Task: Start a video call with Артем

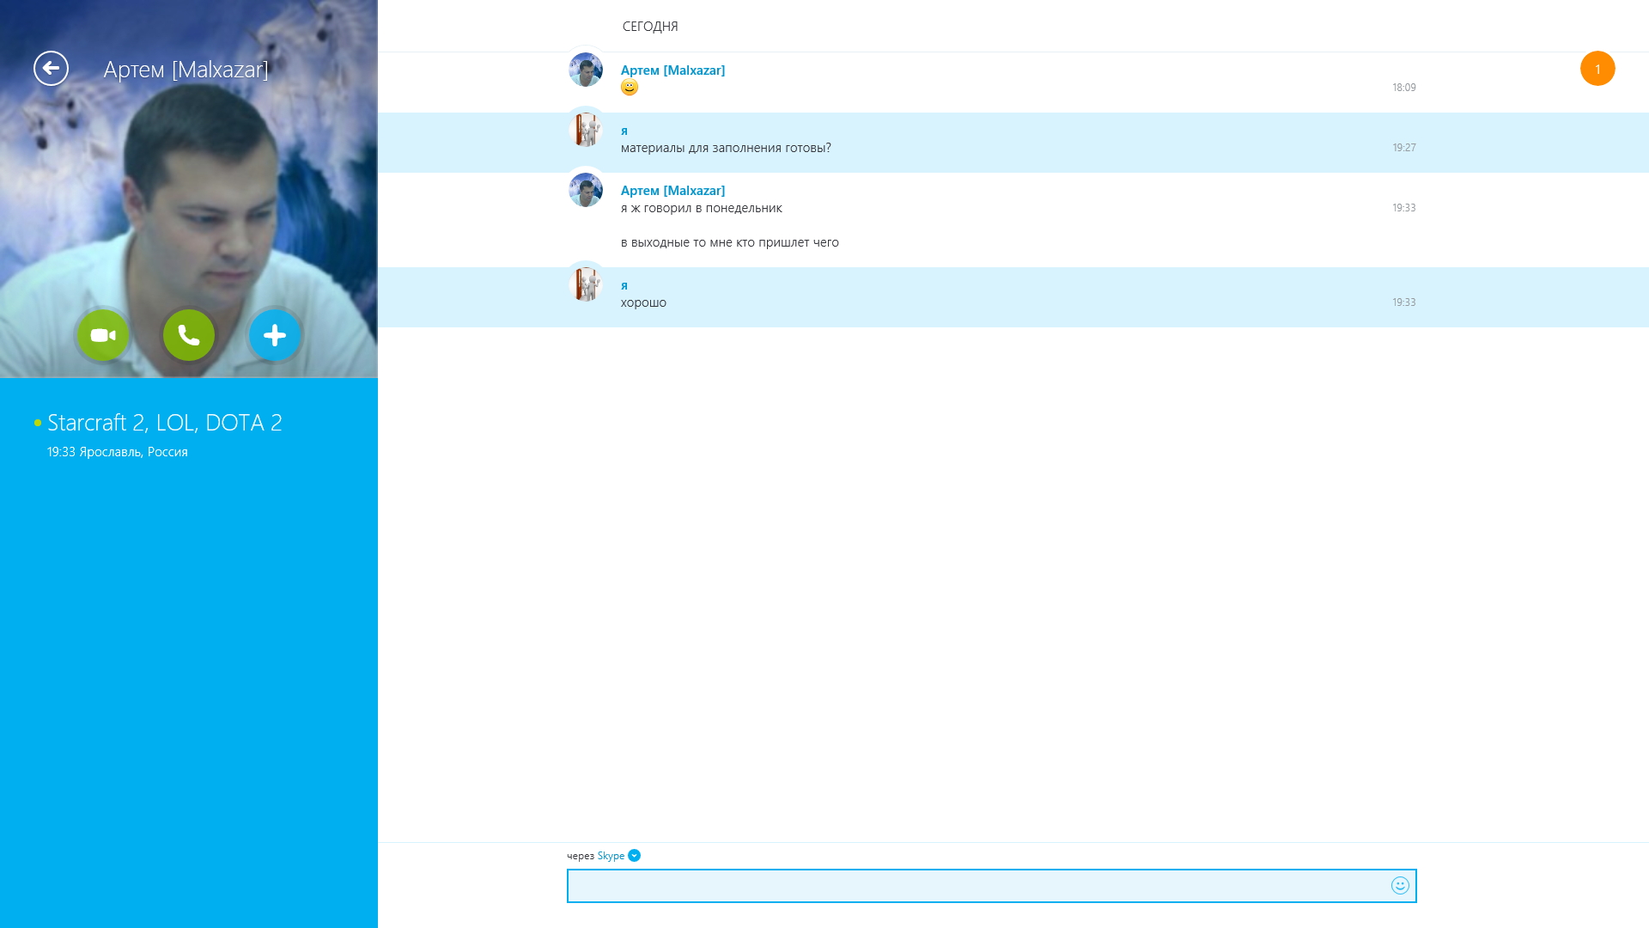Action: coord(103,335)
